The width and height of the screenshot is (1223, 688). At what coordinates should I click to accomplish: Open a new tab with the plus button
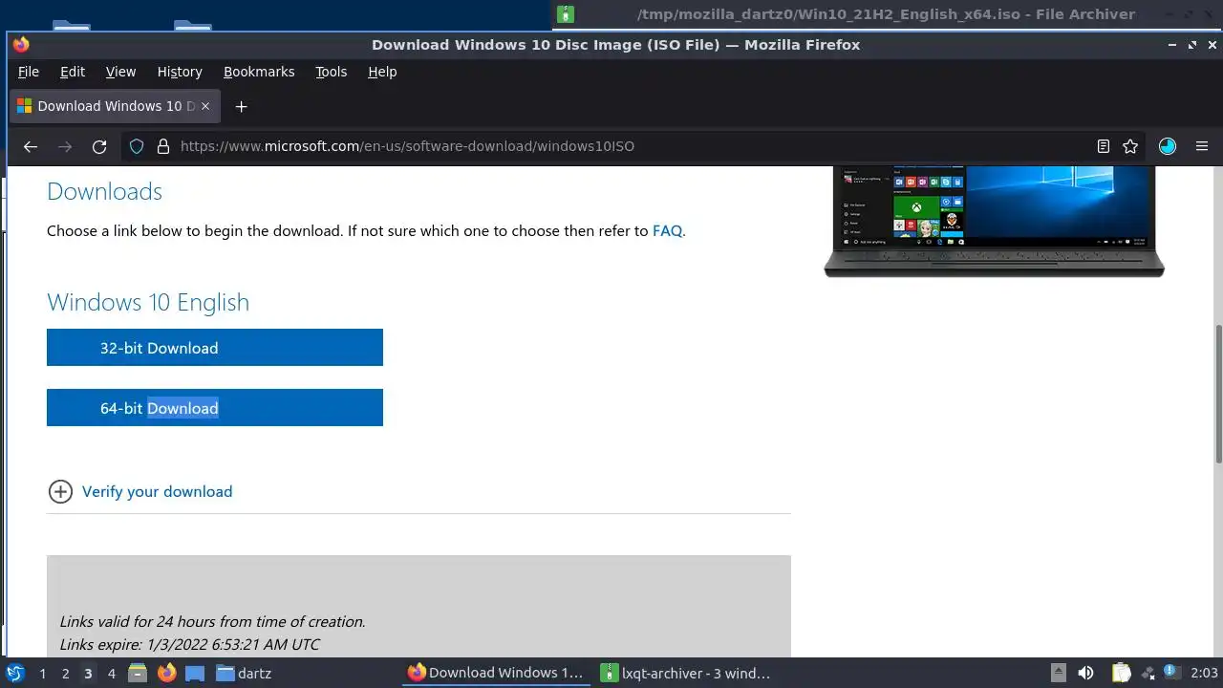tap(241, 106)
